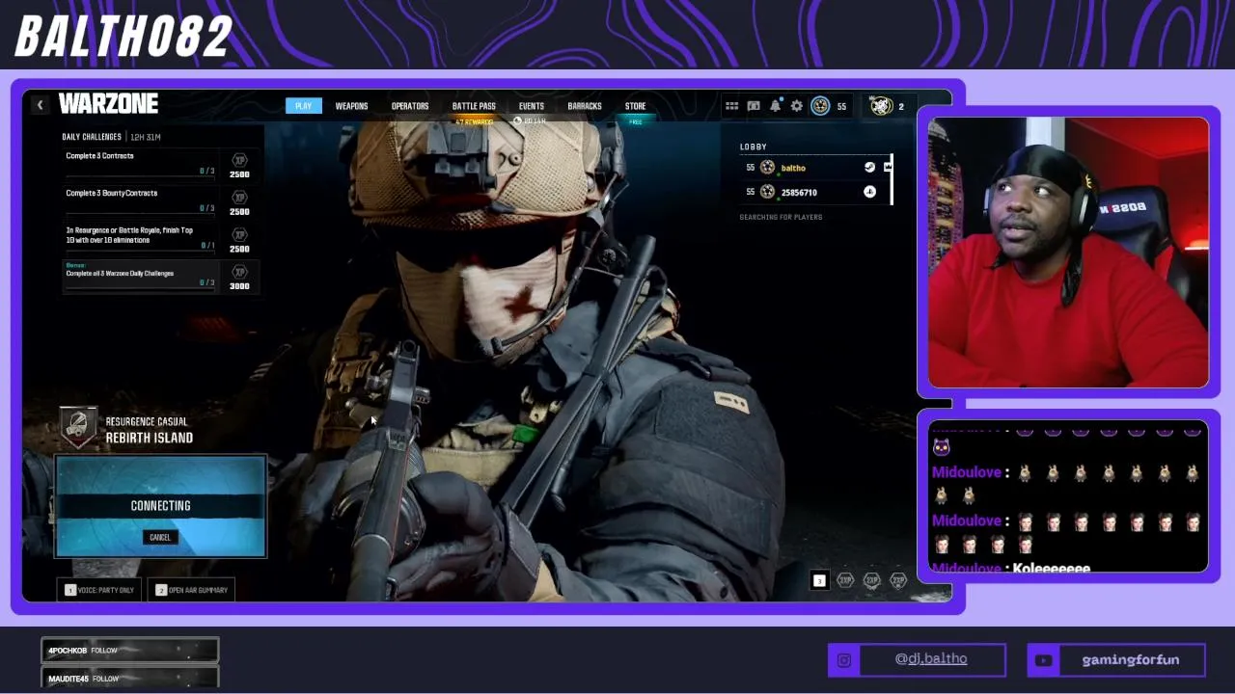Image resolution: width=1235 pixels, height=694 pixels.
Task: Click the streamer webcam feed
Action: point(1068,253)
